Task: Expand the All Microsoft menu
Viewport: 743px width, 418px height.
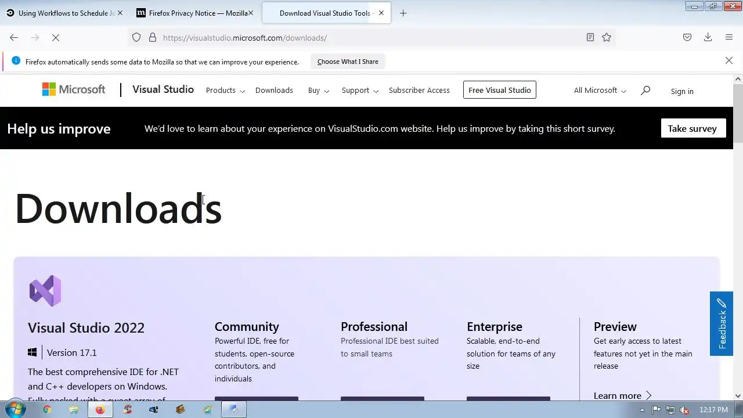Action: [600, 90]
